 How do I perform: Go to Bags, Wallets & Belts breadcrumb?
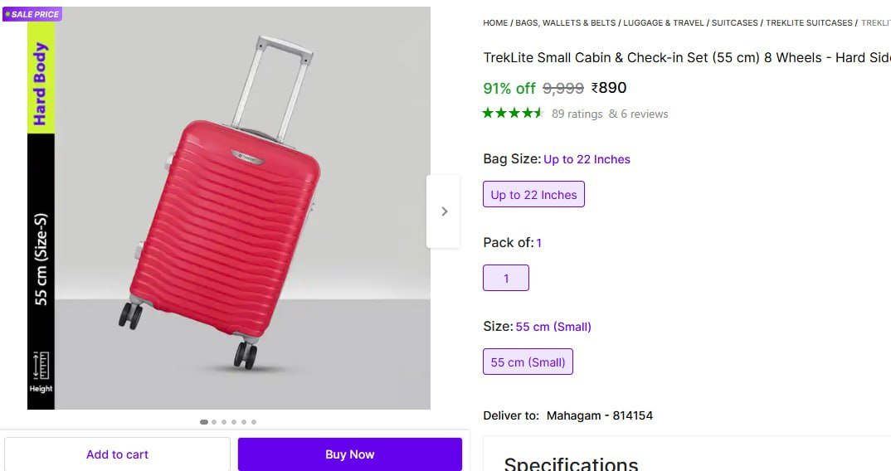(x=566, y=23)
